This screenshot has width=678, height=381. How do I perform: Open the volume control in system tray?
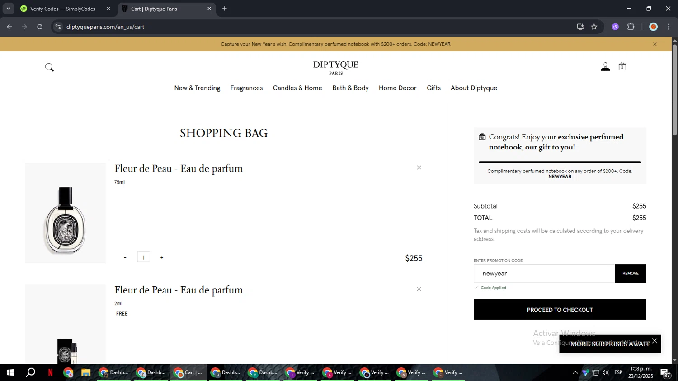click(605, 372)
